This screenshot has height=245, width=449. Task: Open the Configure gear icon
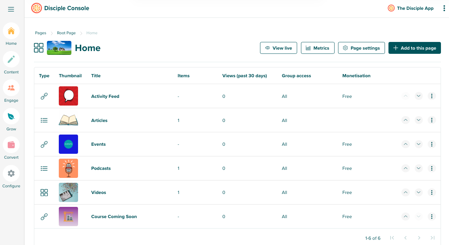tap(11, 173)
